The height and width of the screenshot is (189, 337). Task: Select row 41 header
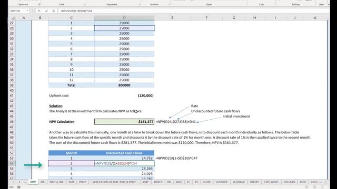(12, 96)
